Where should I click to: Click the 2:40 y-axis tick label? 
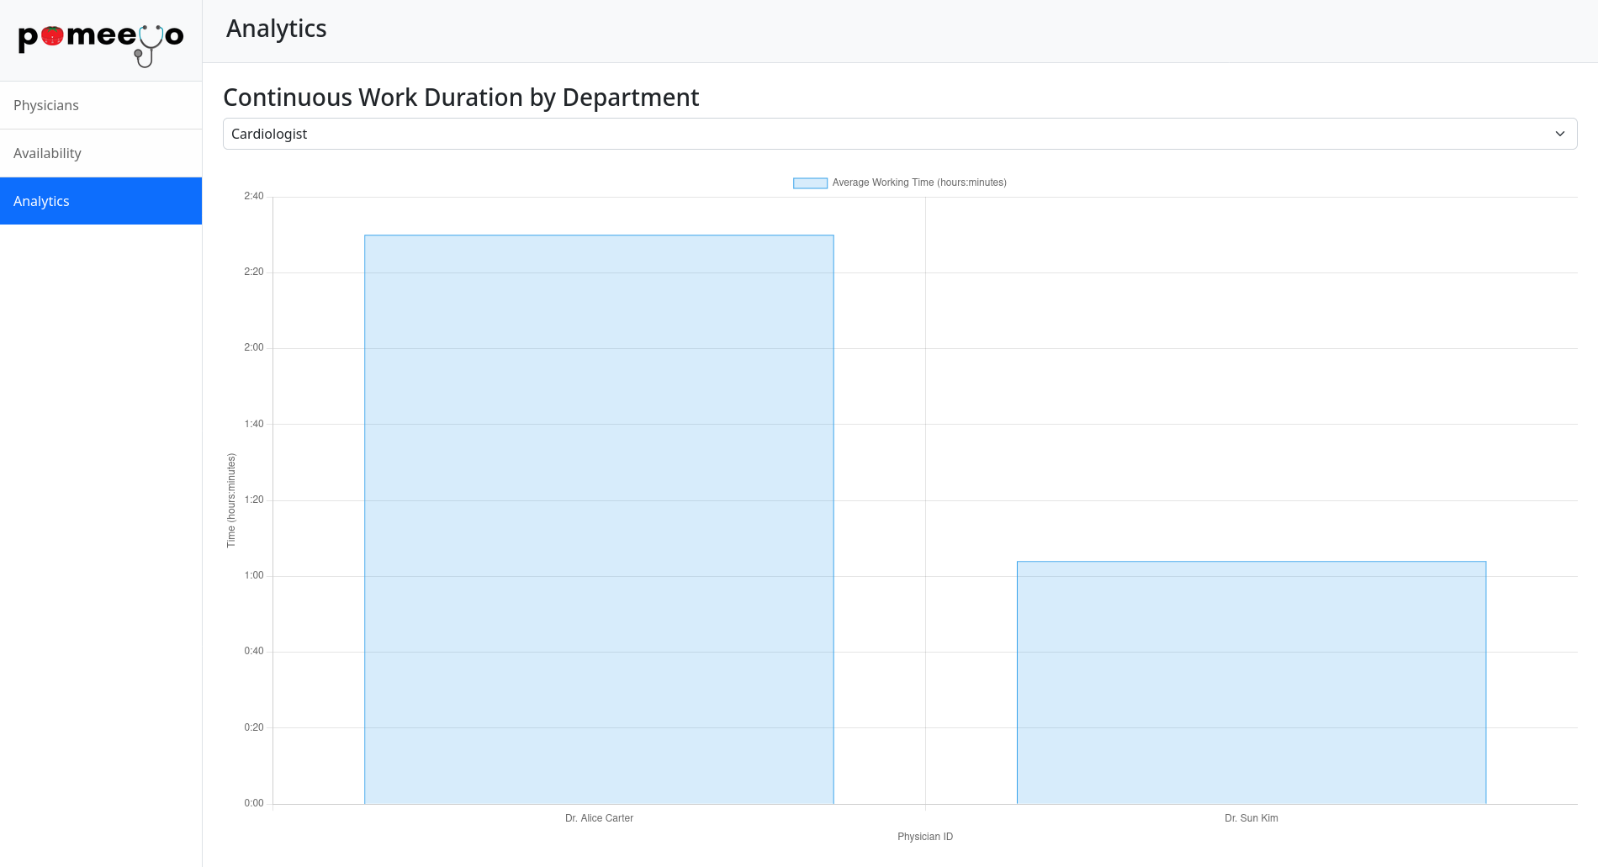coord(254,196)
